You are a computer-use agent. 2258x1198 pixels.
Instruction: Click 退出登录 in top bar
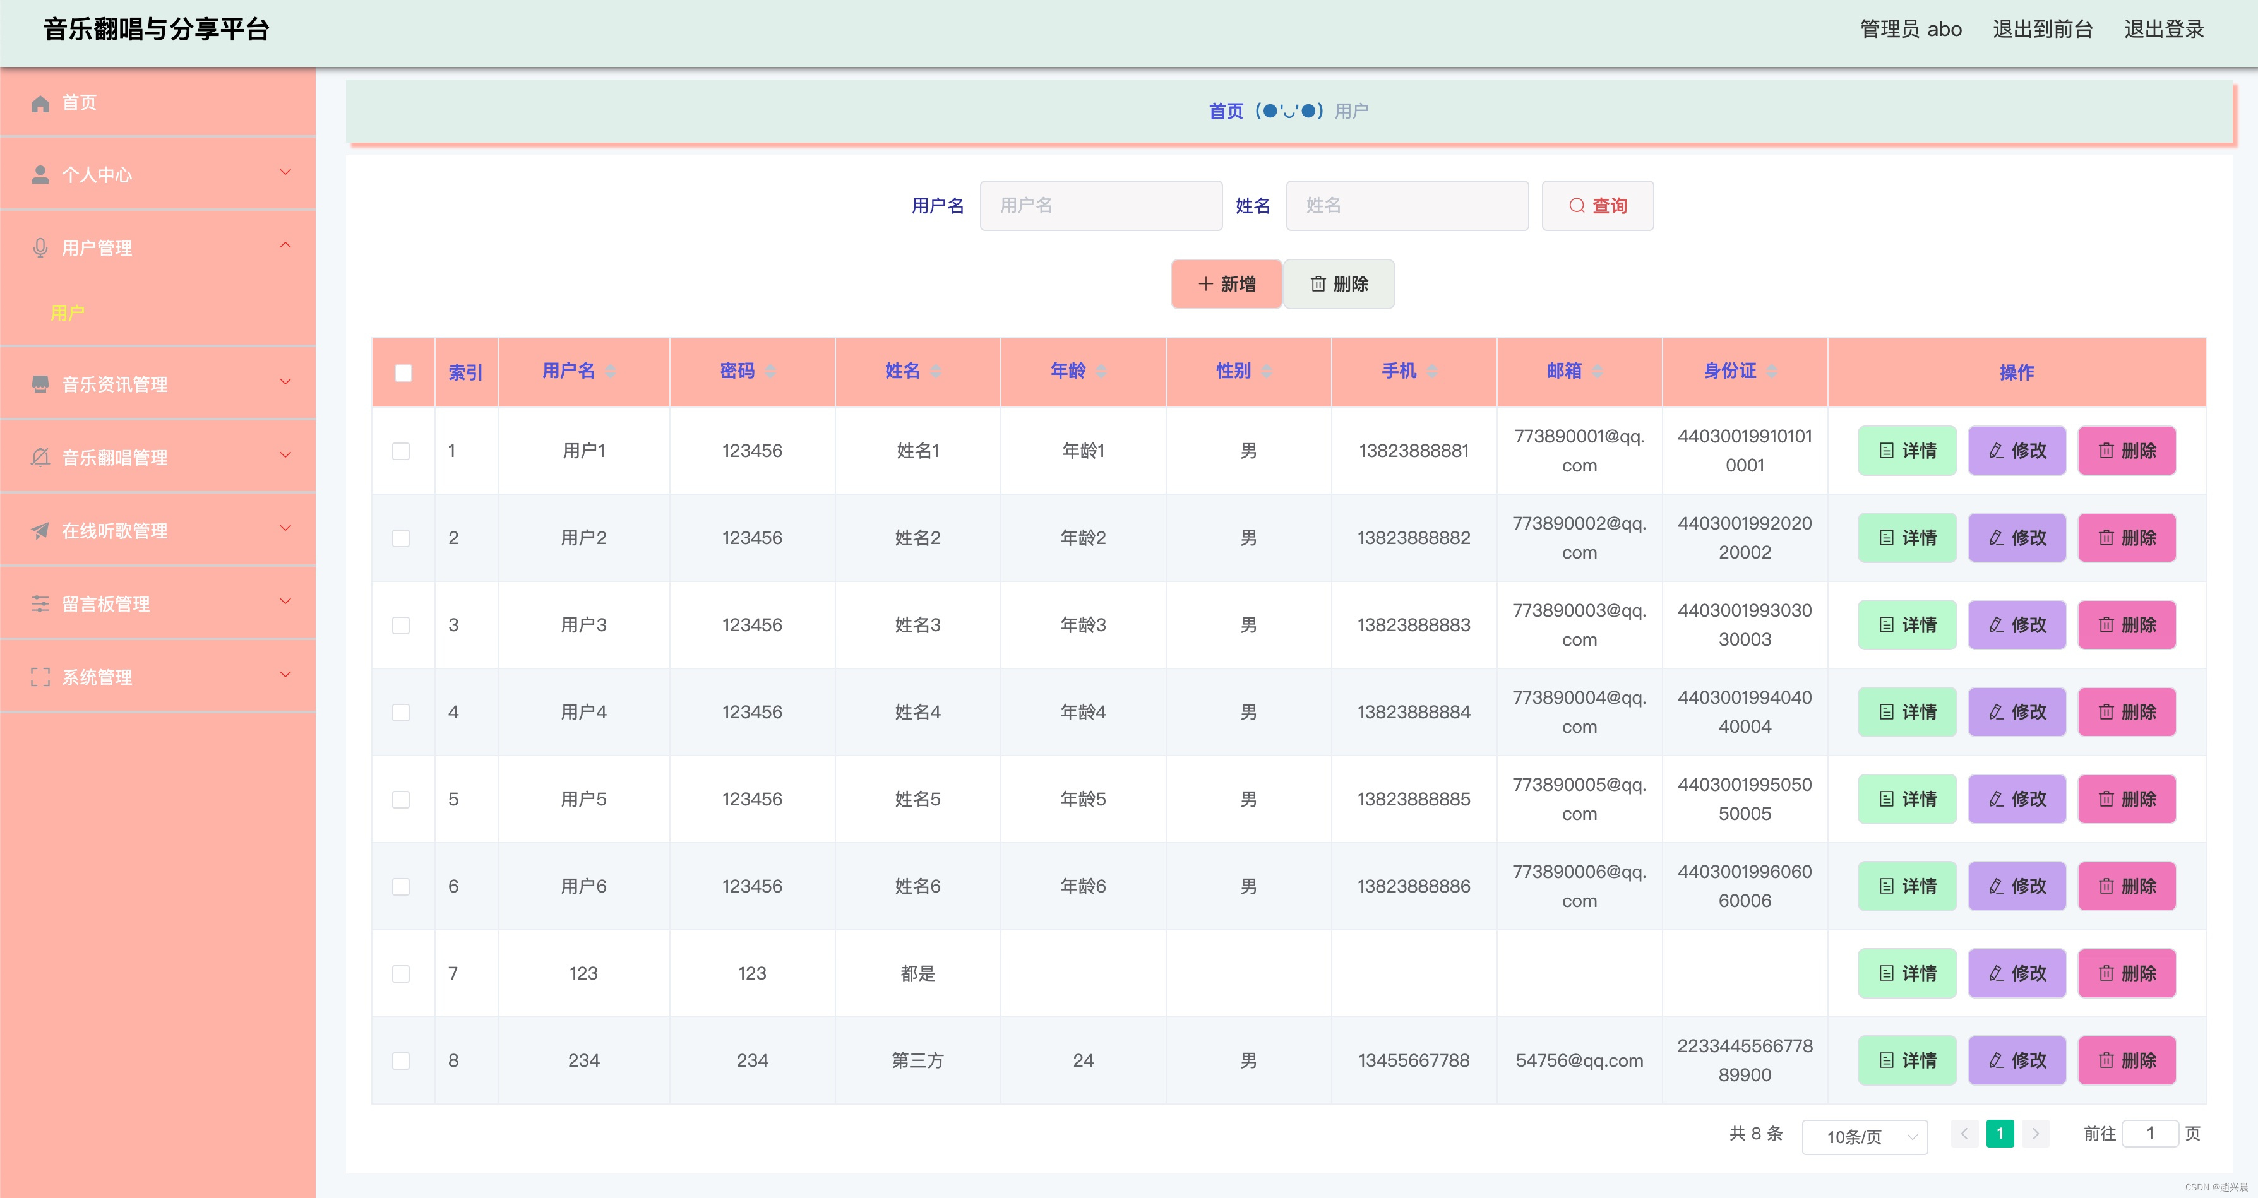click(x=2163, y=29)
